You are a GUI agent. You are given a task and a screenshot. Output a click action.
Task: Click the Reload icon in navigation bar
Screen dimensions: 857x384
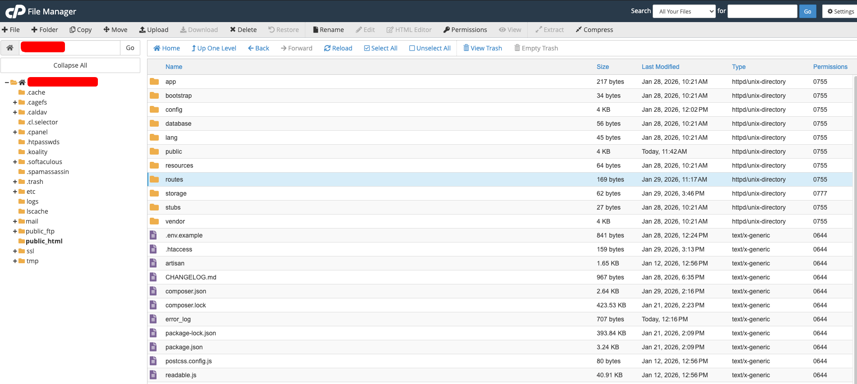(327, 48)
